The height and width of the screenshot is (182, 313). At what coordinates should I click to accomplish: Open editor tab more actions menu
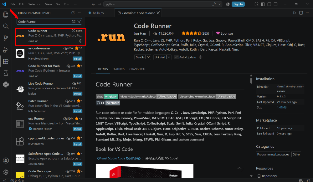pyautogui.click(x=307, y=13)
